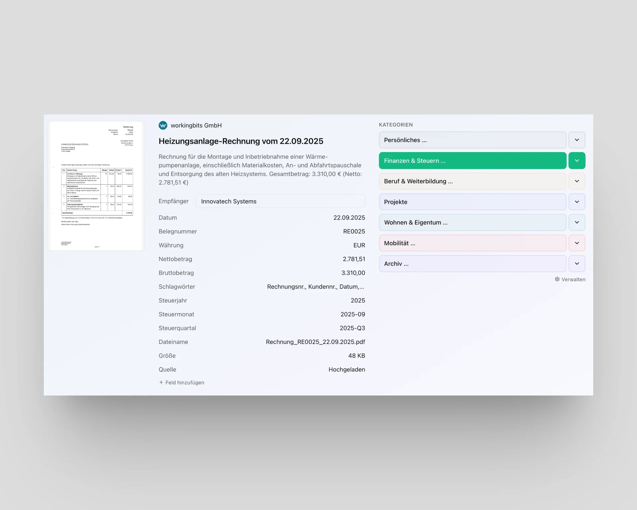Image resolution: width=637 pixels, height=510 pixels.
Task: Click the Belegnummer value RE0025
Action: [354, 231]
